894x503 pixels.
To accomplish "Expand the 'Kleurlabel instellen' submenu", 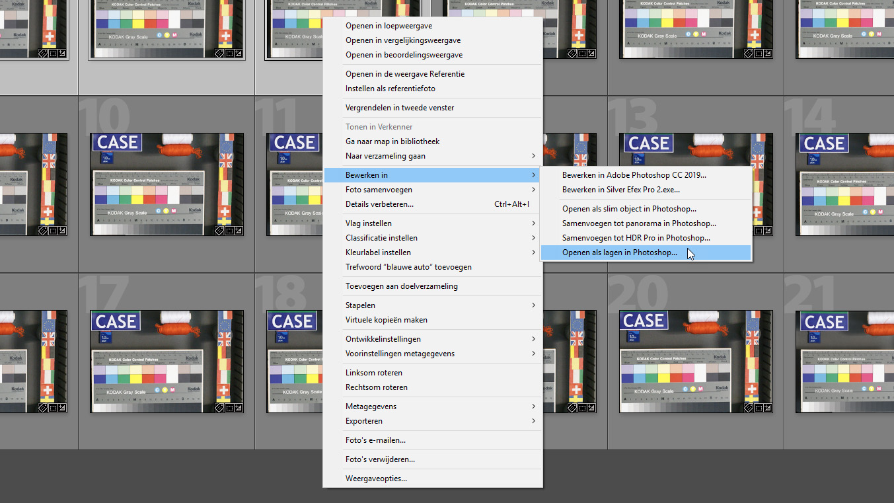I will point(433,252).
